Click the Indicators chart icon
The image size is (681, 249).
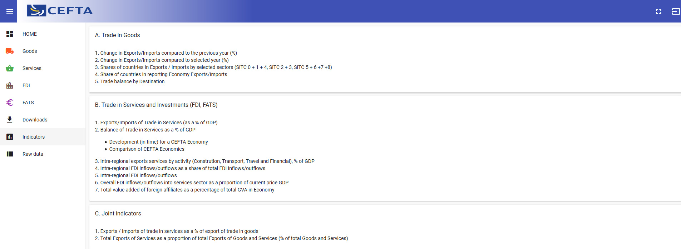click(x=10, y=137)
